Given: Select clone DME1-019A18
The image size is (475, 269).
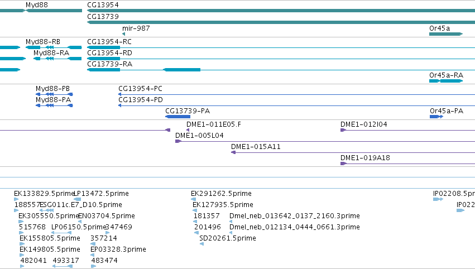Looking at the screenshot, I should 365,158.
